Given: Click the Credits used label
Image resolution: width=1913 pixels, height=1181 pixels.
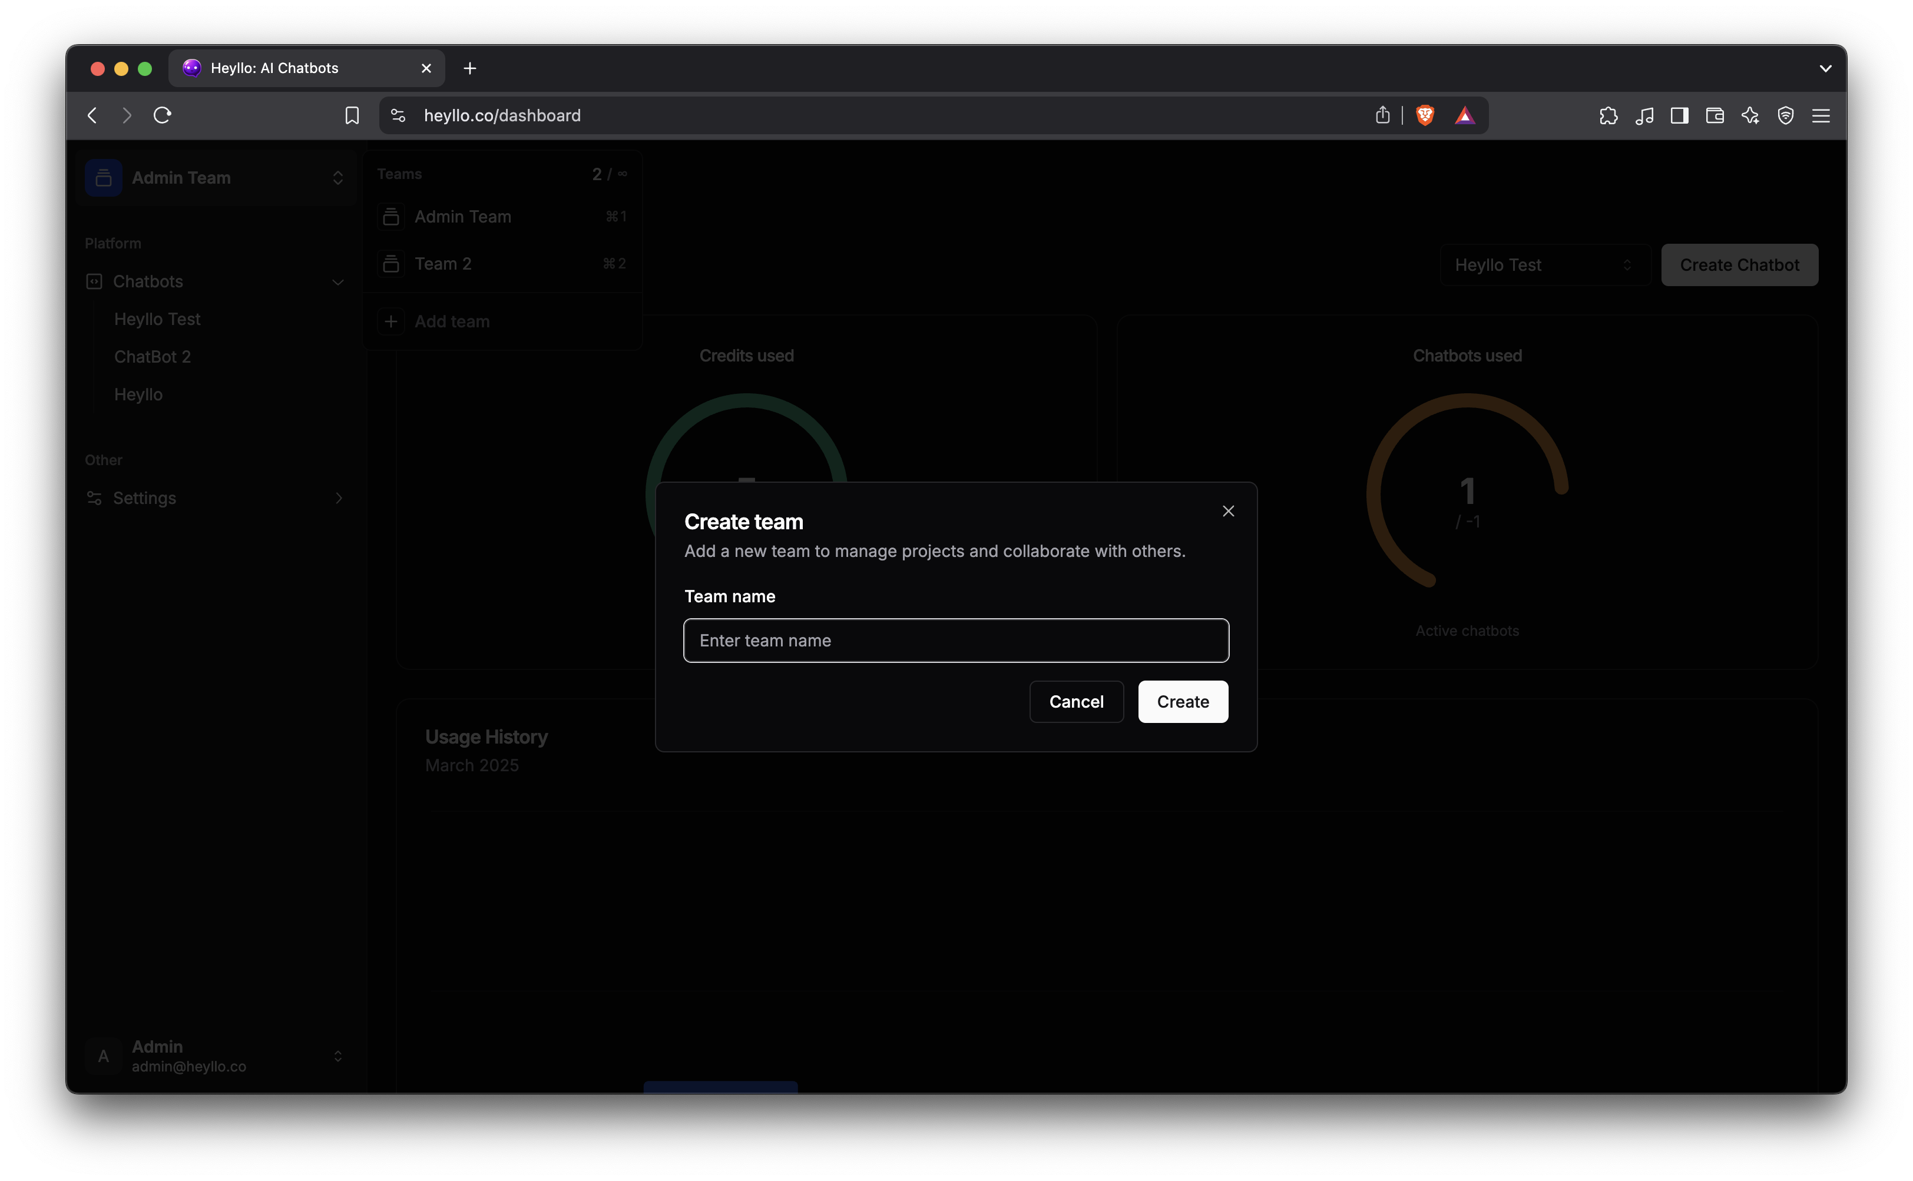Looking at the screenshot, I should (x=746, y=356).
